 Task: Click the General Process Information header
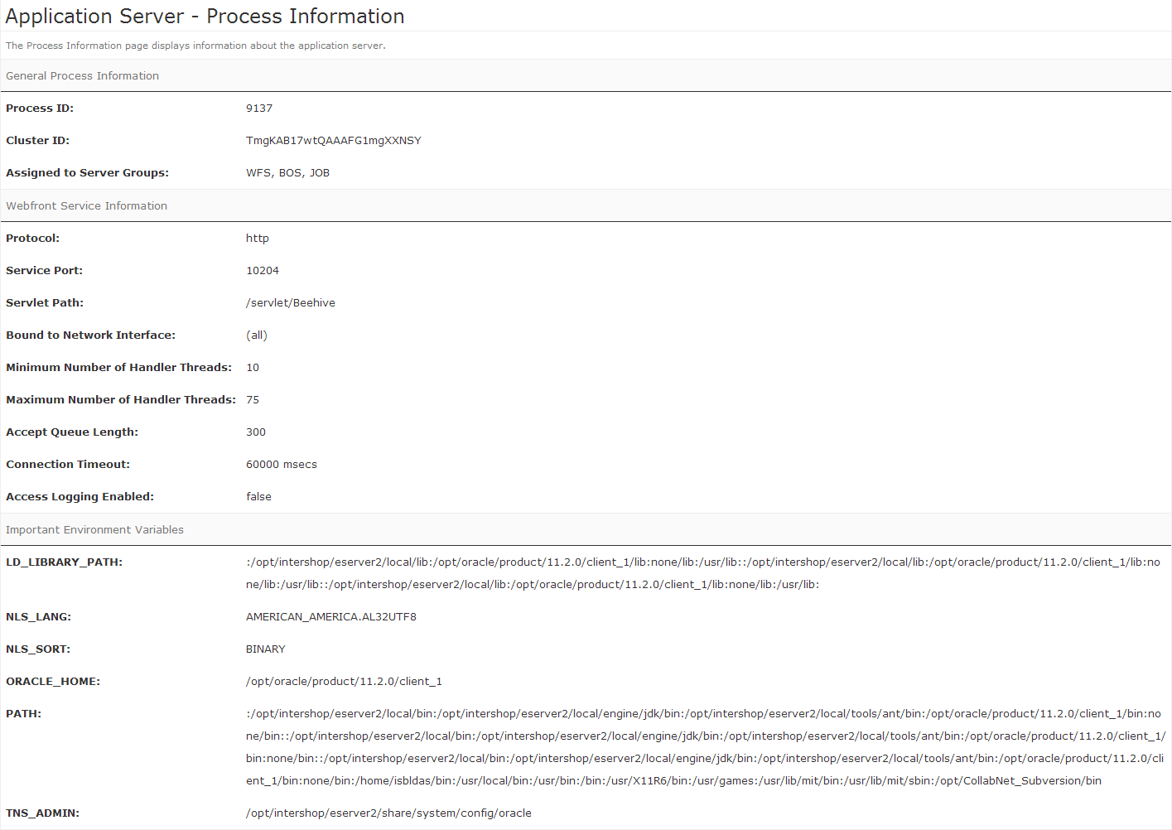pos(82,75)
